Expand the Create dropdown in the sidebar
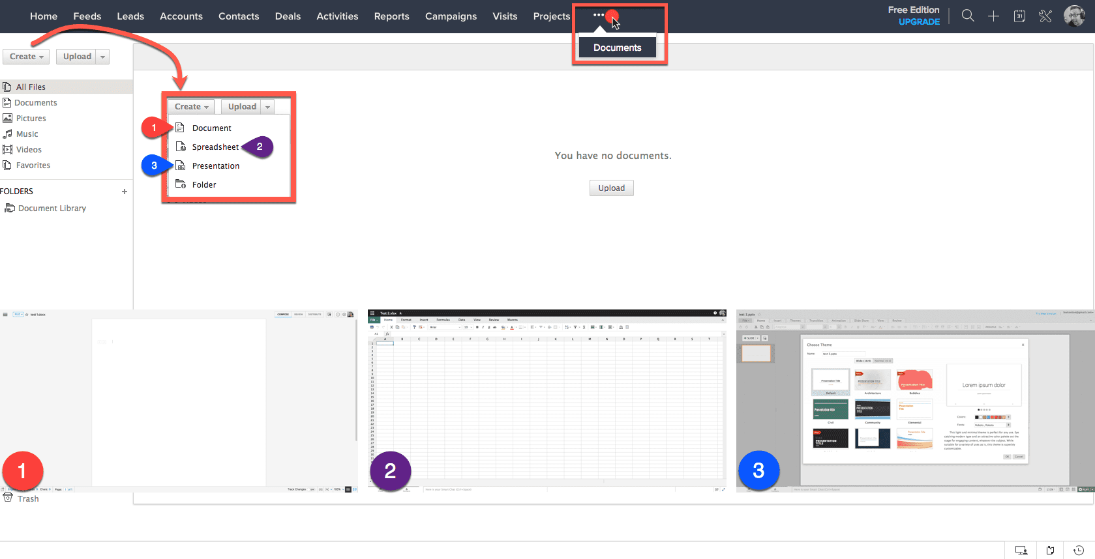 click(26, 57)
